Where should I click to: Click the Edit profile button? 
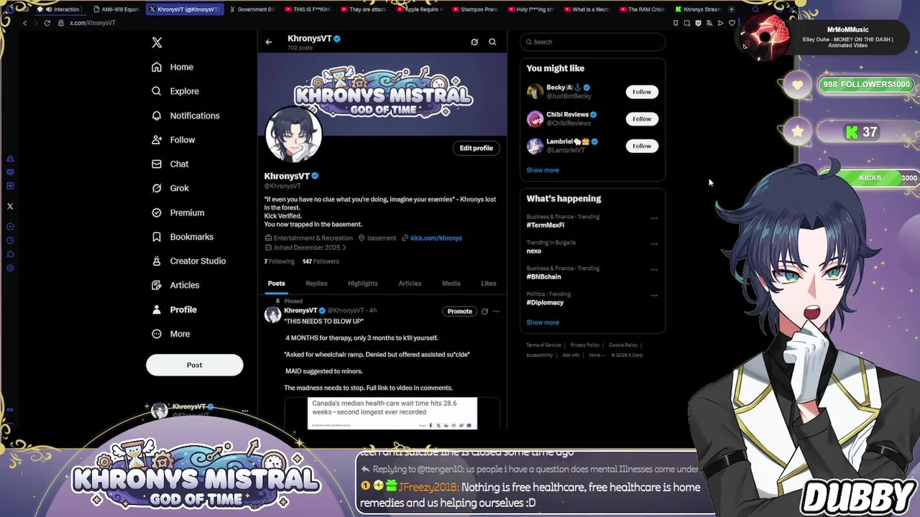477,148
